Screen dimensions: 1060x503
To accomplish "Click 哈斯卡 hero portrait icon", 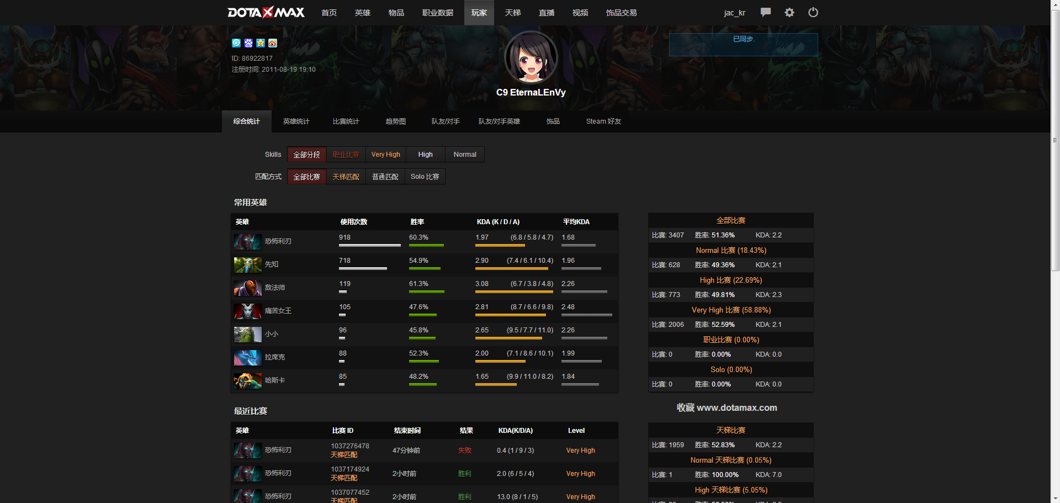I will pos(248,381).
